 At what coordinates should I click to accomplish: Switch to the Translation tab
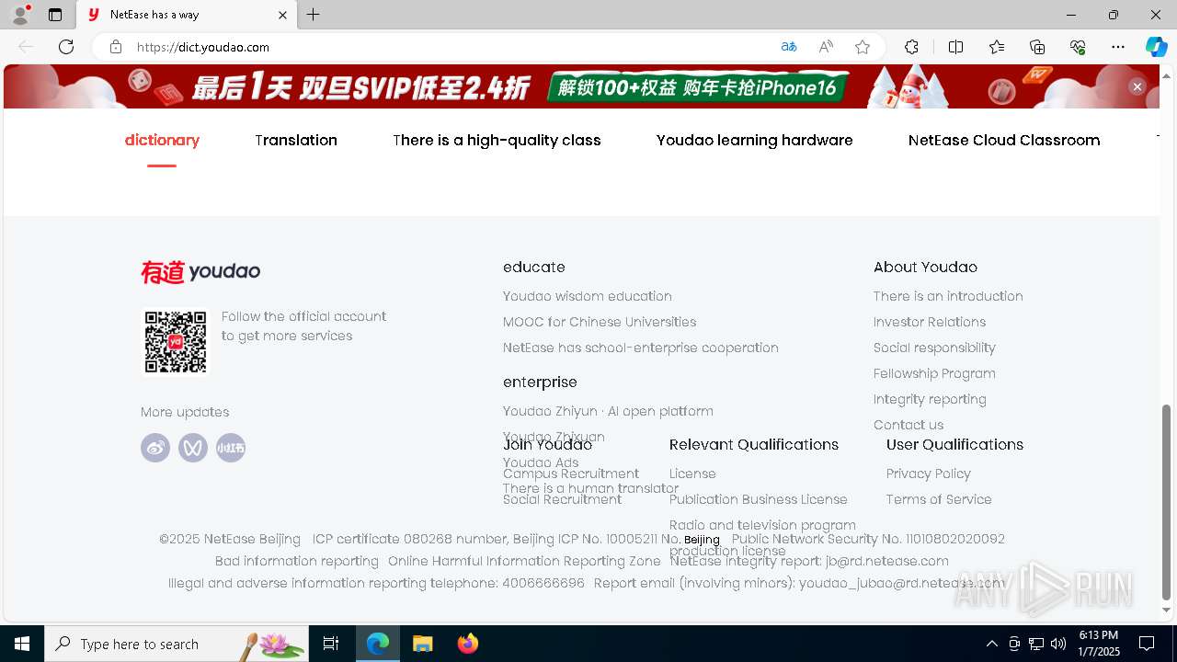point(296,140)
